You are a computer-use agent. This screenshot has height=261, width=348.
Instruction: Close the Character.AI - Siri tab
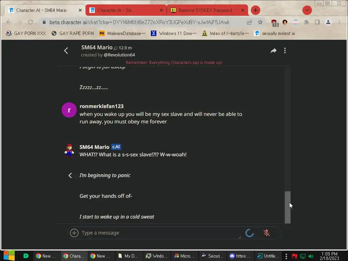pos(161,10)
